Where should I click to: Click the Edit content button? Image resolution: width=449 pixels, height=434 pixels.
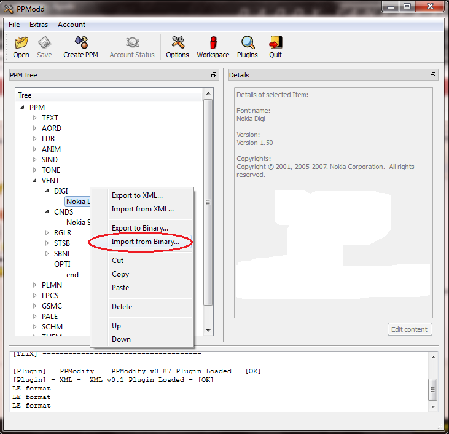(410, 329)
